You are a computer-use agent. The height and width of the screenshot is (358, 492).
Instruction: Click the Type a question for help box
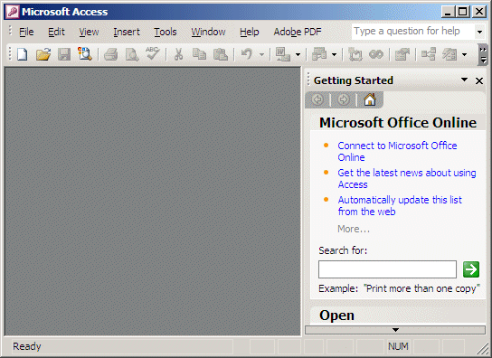click(413, 32)
